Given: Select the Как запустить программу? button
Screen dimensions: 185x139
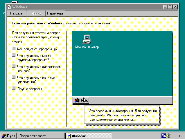Looking at the screenshot, I should tap(13, 49).
